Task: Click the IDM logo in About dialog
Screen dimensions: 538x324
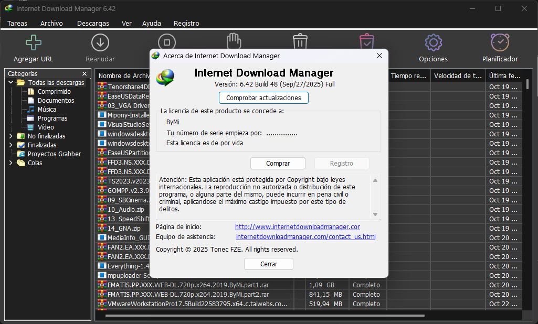Action: click(x=165, y=77)
